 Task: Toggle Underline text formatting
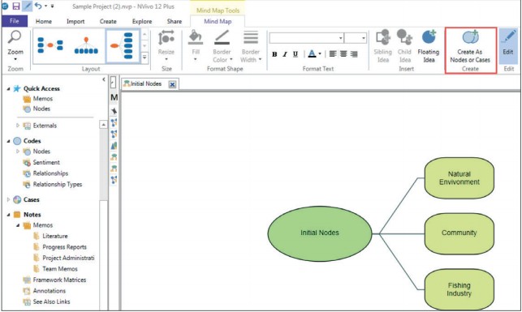(296, 54)
